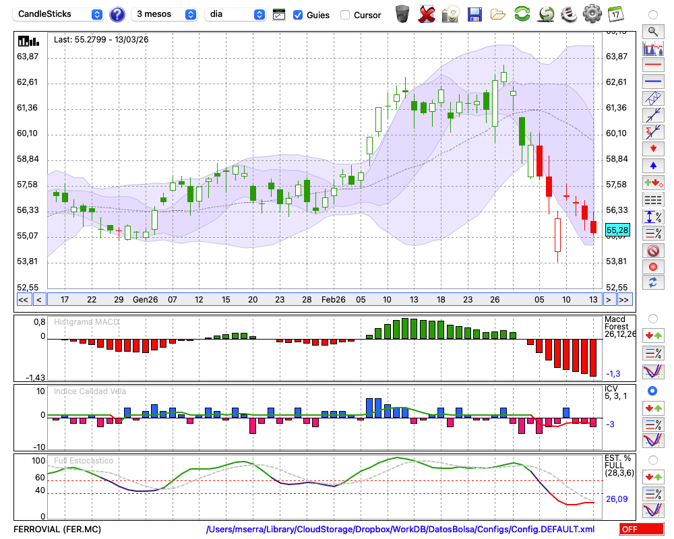Click the red record dot icon

click(x=653, y=267)
